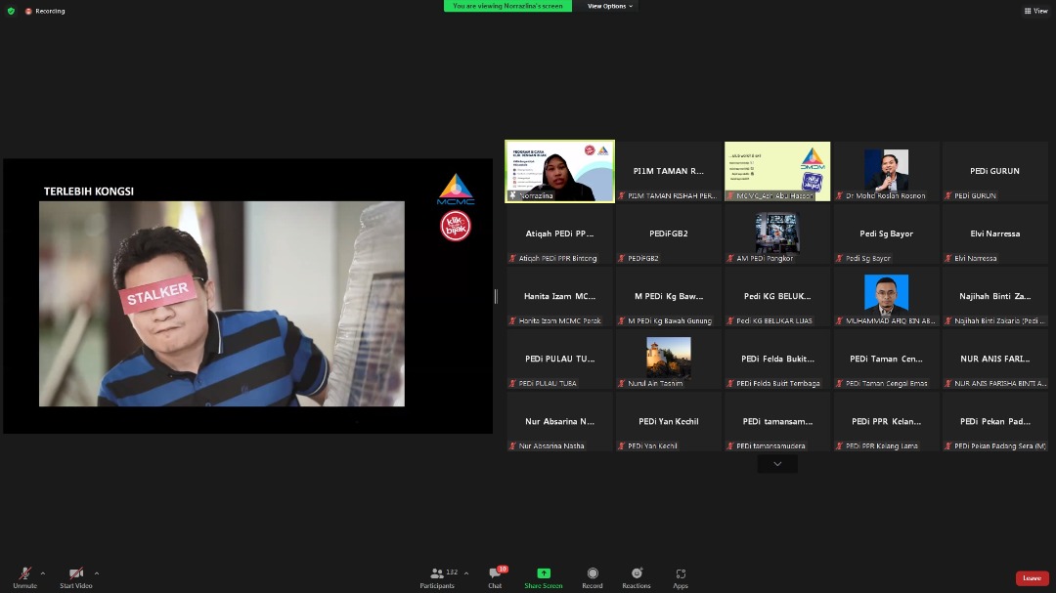Expand video options arrow beside Start Video

point(96,573)
